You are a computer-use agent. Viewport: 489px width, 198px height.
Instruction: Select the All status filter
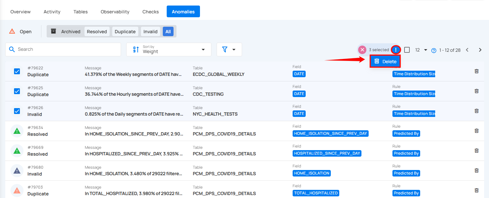click(x=168, y=32)
